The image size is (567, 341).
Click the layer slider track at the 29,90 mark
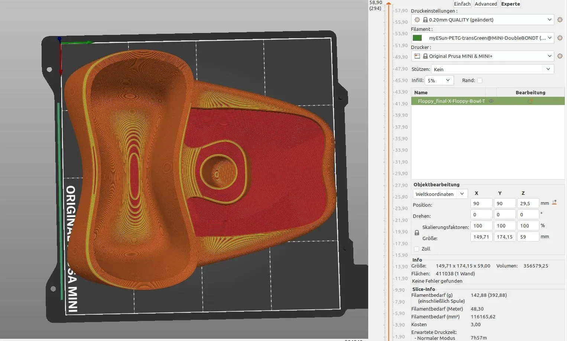(x=389, y=173)
